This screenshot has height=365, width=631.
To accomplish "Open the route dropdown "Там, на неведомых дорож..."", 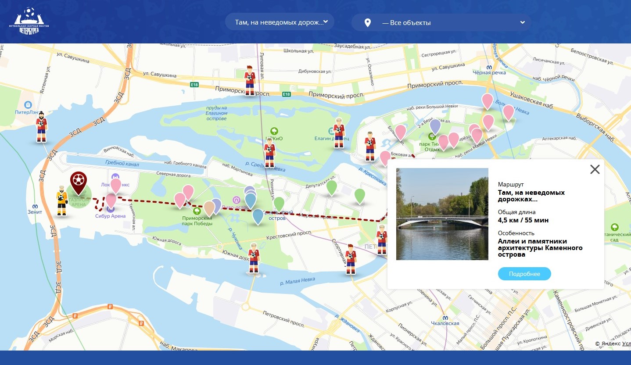I will (280, 22).
